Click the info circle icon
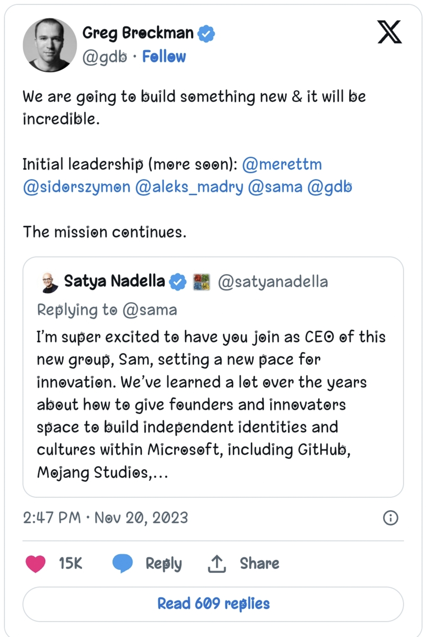The height and width of the screenshot is (637, 431). [x=390, y=517]
